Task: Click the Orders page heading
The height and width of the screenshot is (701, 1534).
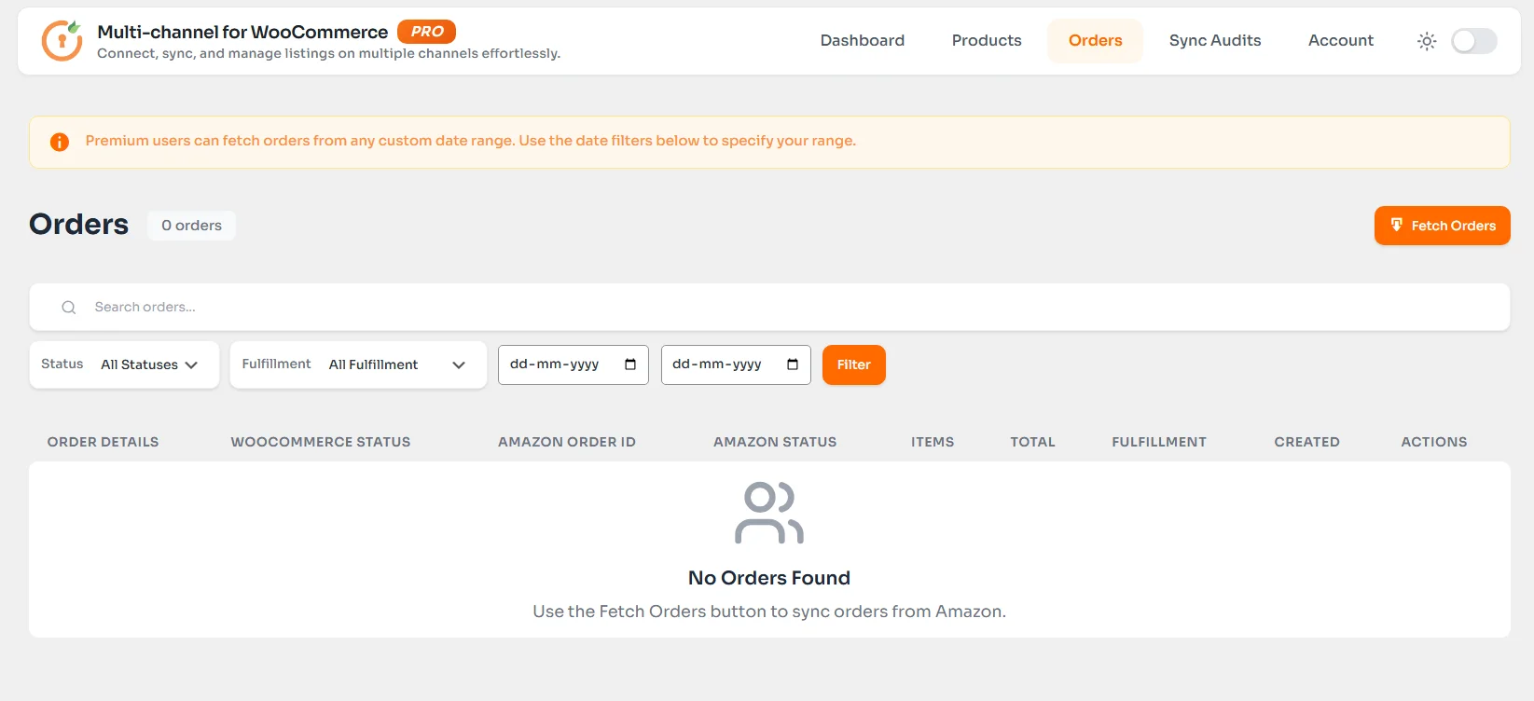Action: click(x=79, y=225)
